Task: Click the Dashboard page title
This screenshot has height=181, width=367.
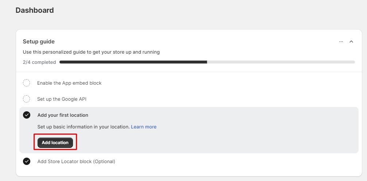Action: tap(35, 10)
